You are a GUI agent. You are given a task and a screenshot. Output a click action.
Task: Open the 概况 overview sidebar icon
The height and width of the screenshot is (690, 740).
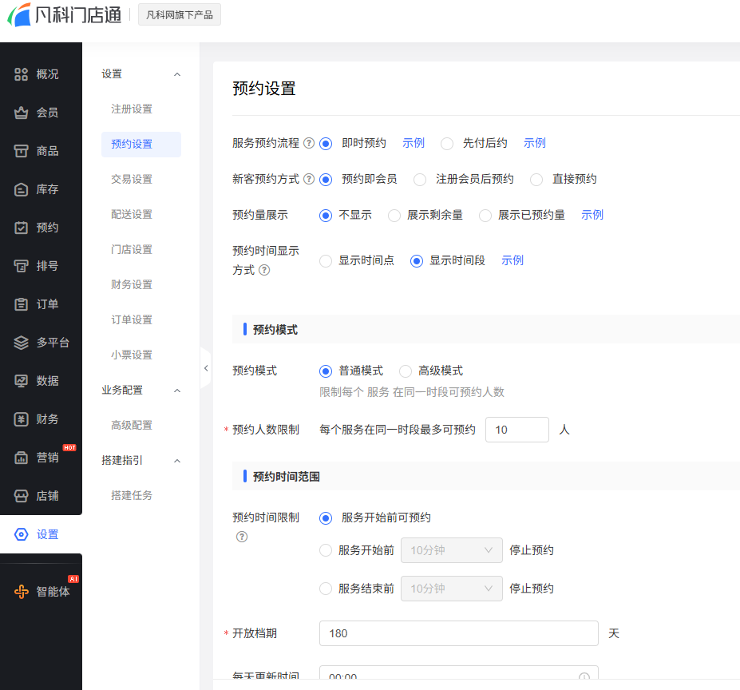tap(22, 74)
